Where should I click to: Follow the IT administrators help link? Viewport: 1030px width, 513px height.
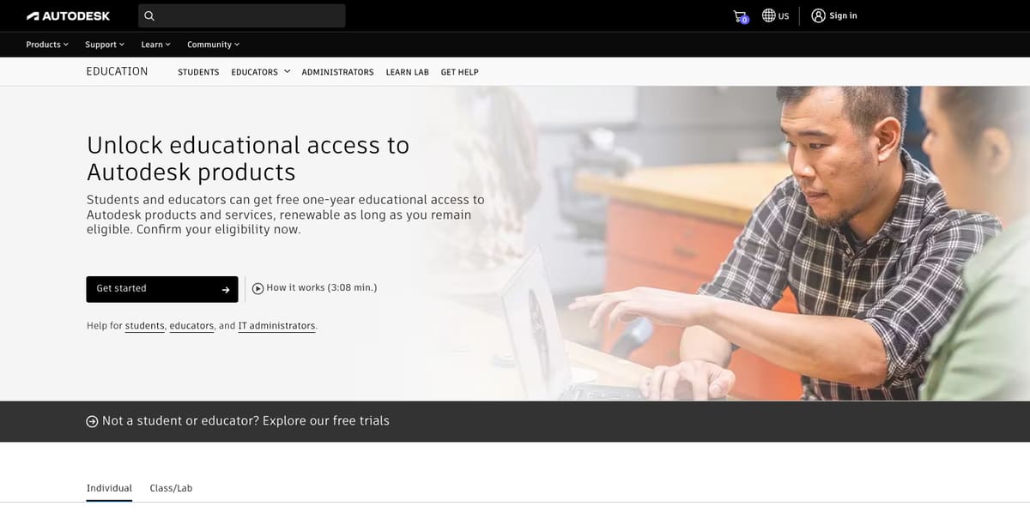coord(276,326)
